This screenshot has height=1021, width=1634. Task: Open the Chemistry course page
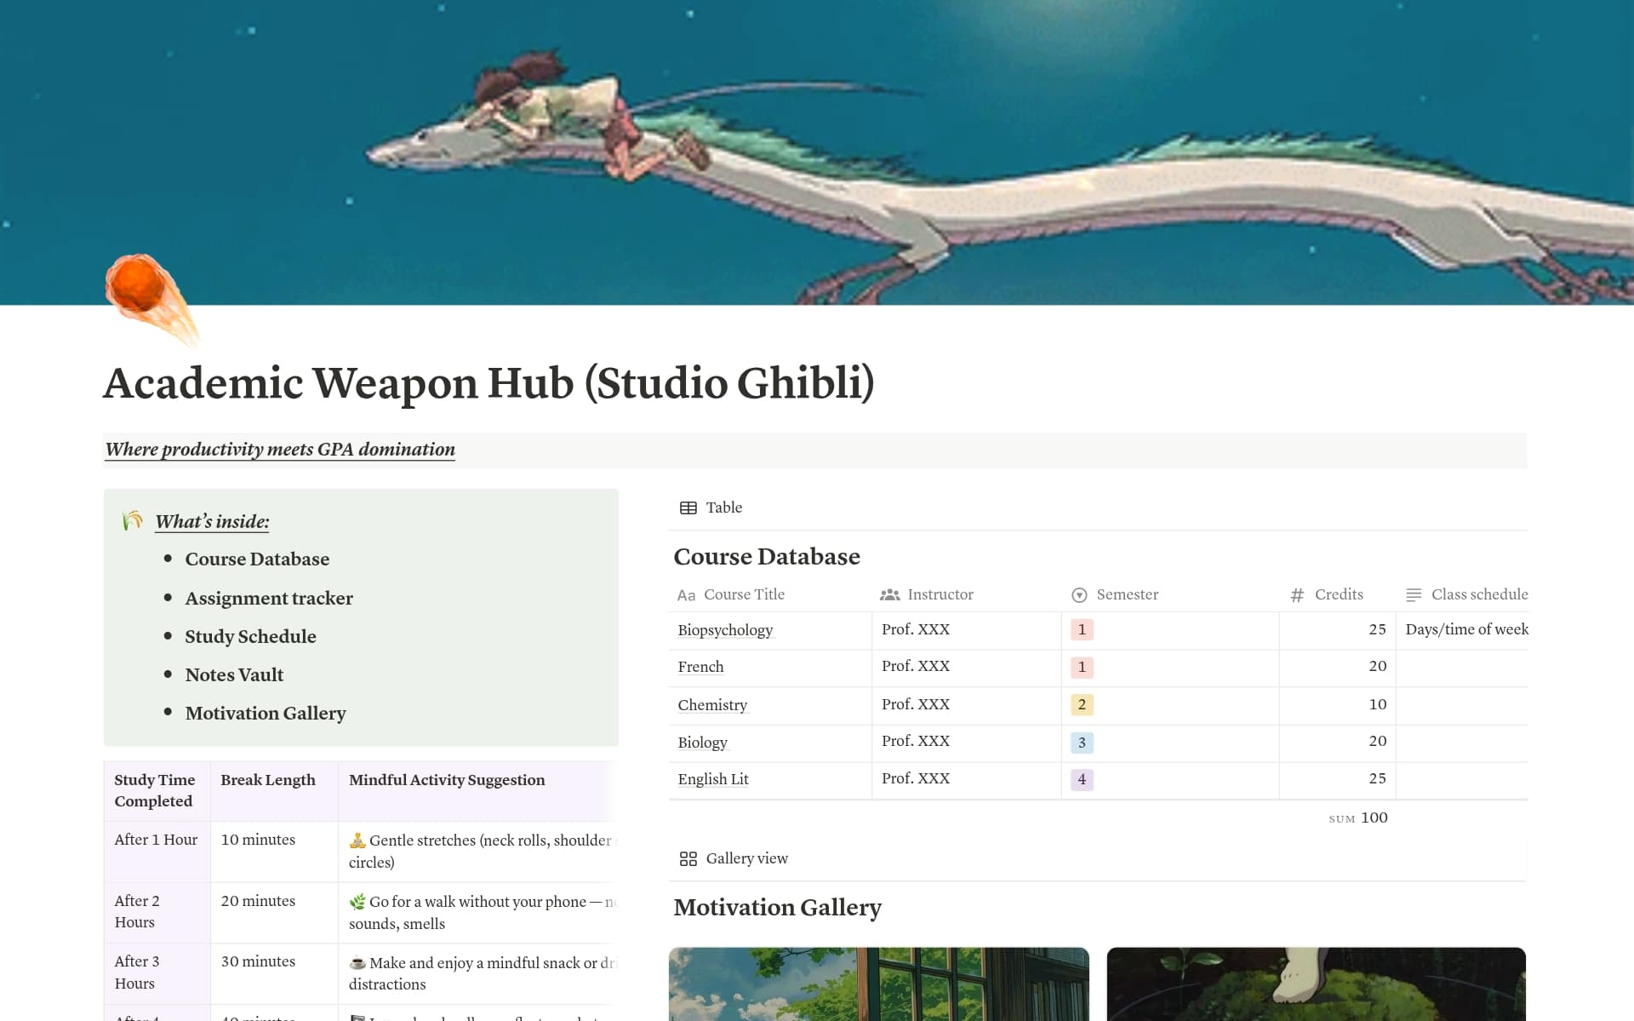pyautogui.click(x=712, y=705)
